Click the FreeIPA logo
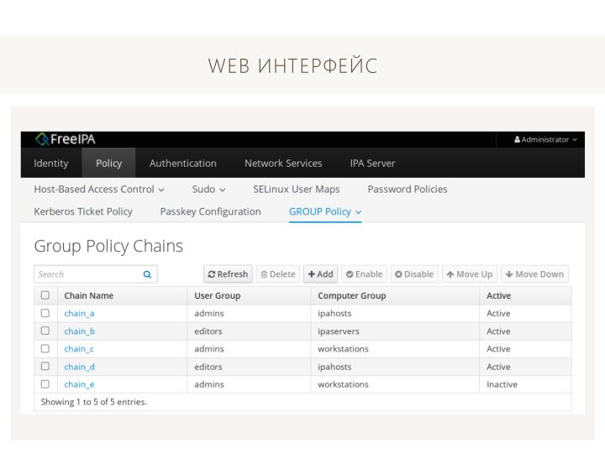 tap(65, 139)
